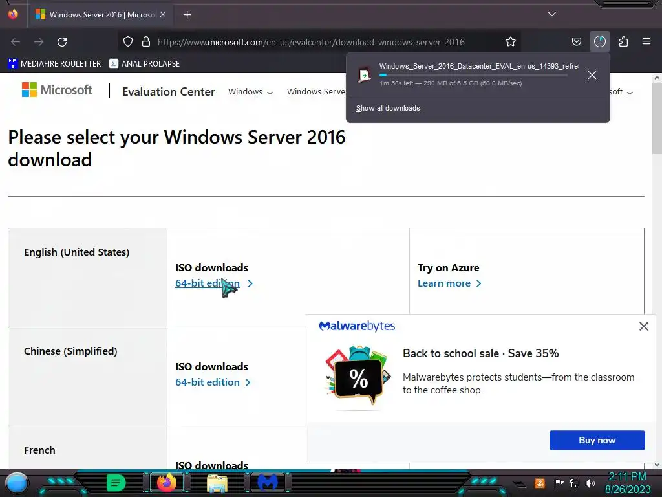The height and width of the screenshot is (497, 662).
Task: Close the Windows Server 2016 tab
Action: click(163, 14)
